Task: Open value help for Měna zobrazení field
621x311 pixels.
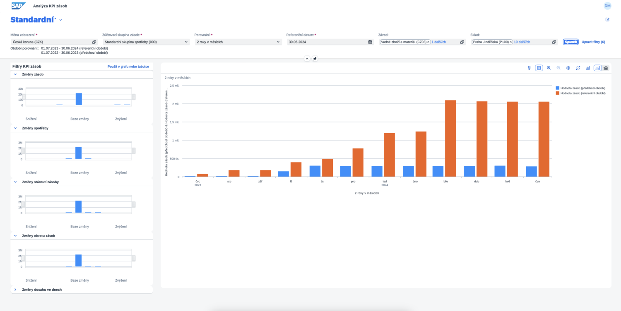Action: tap(94, 42)
